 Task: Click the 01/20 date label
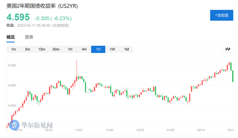point(171,130)
